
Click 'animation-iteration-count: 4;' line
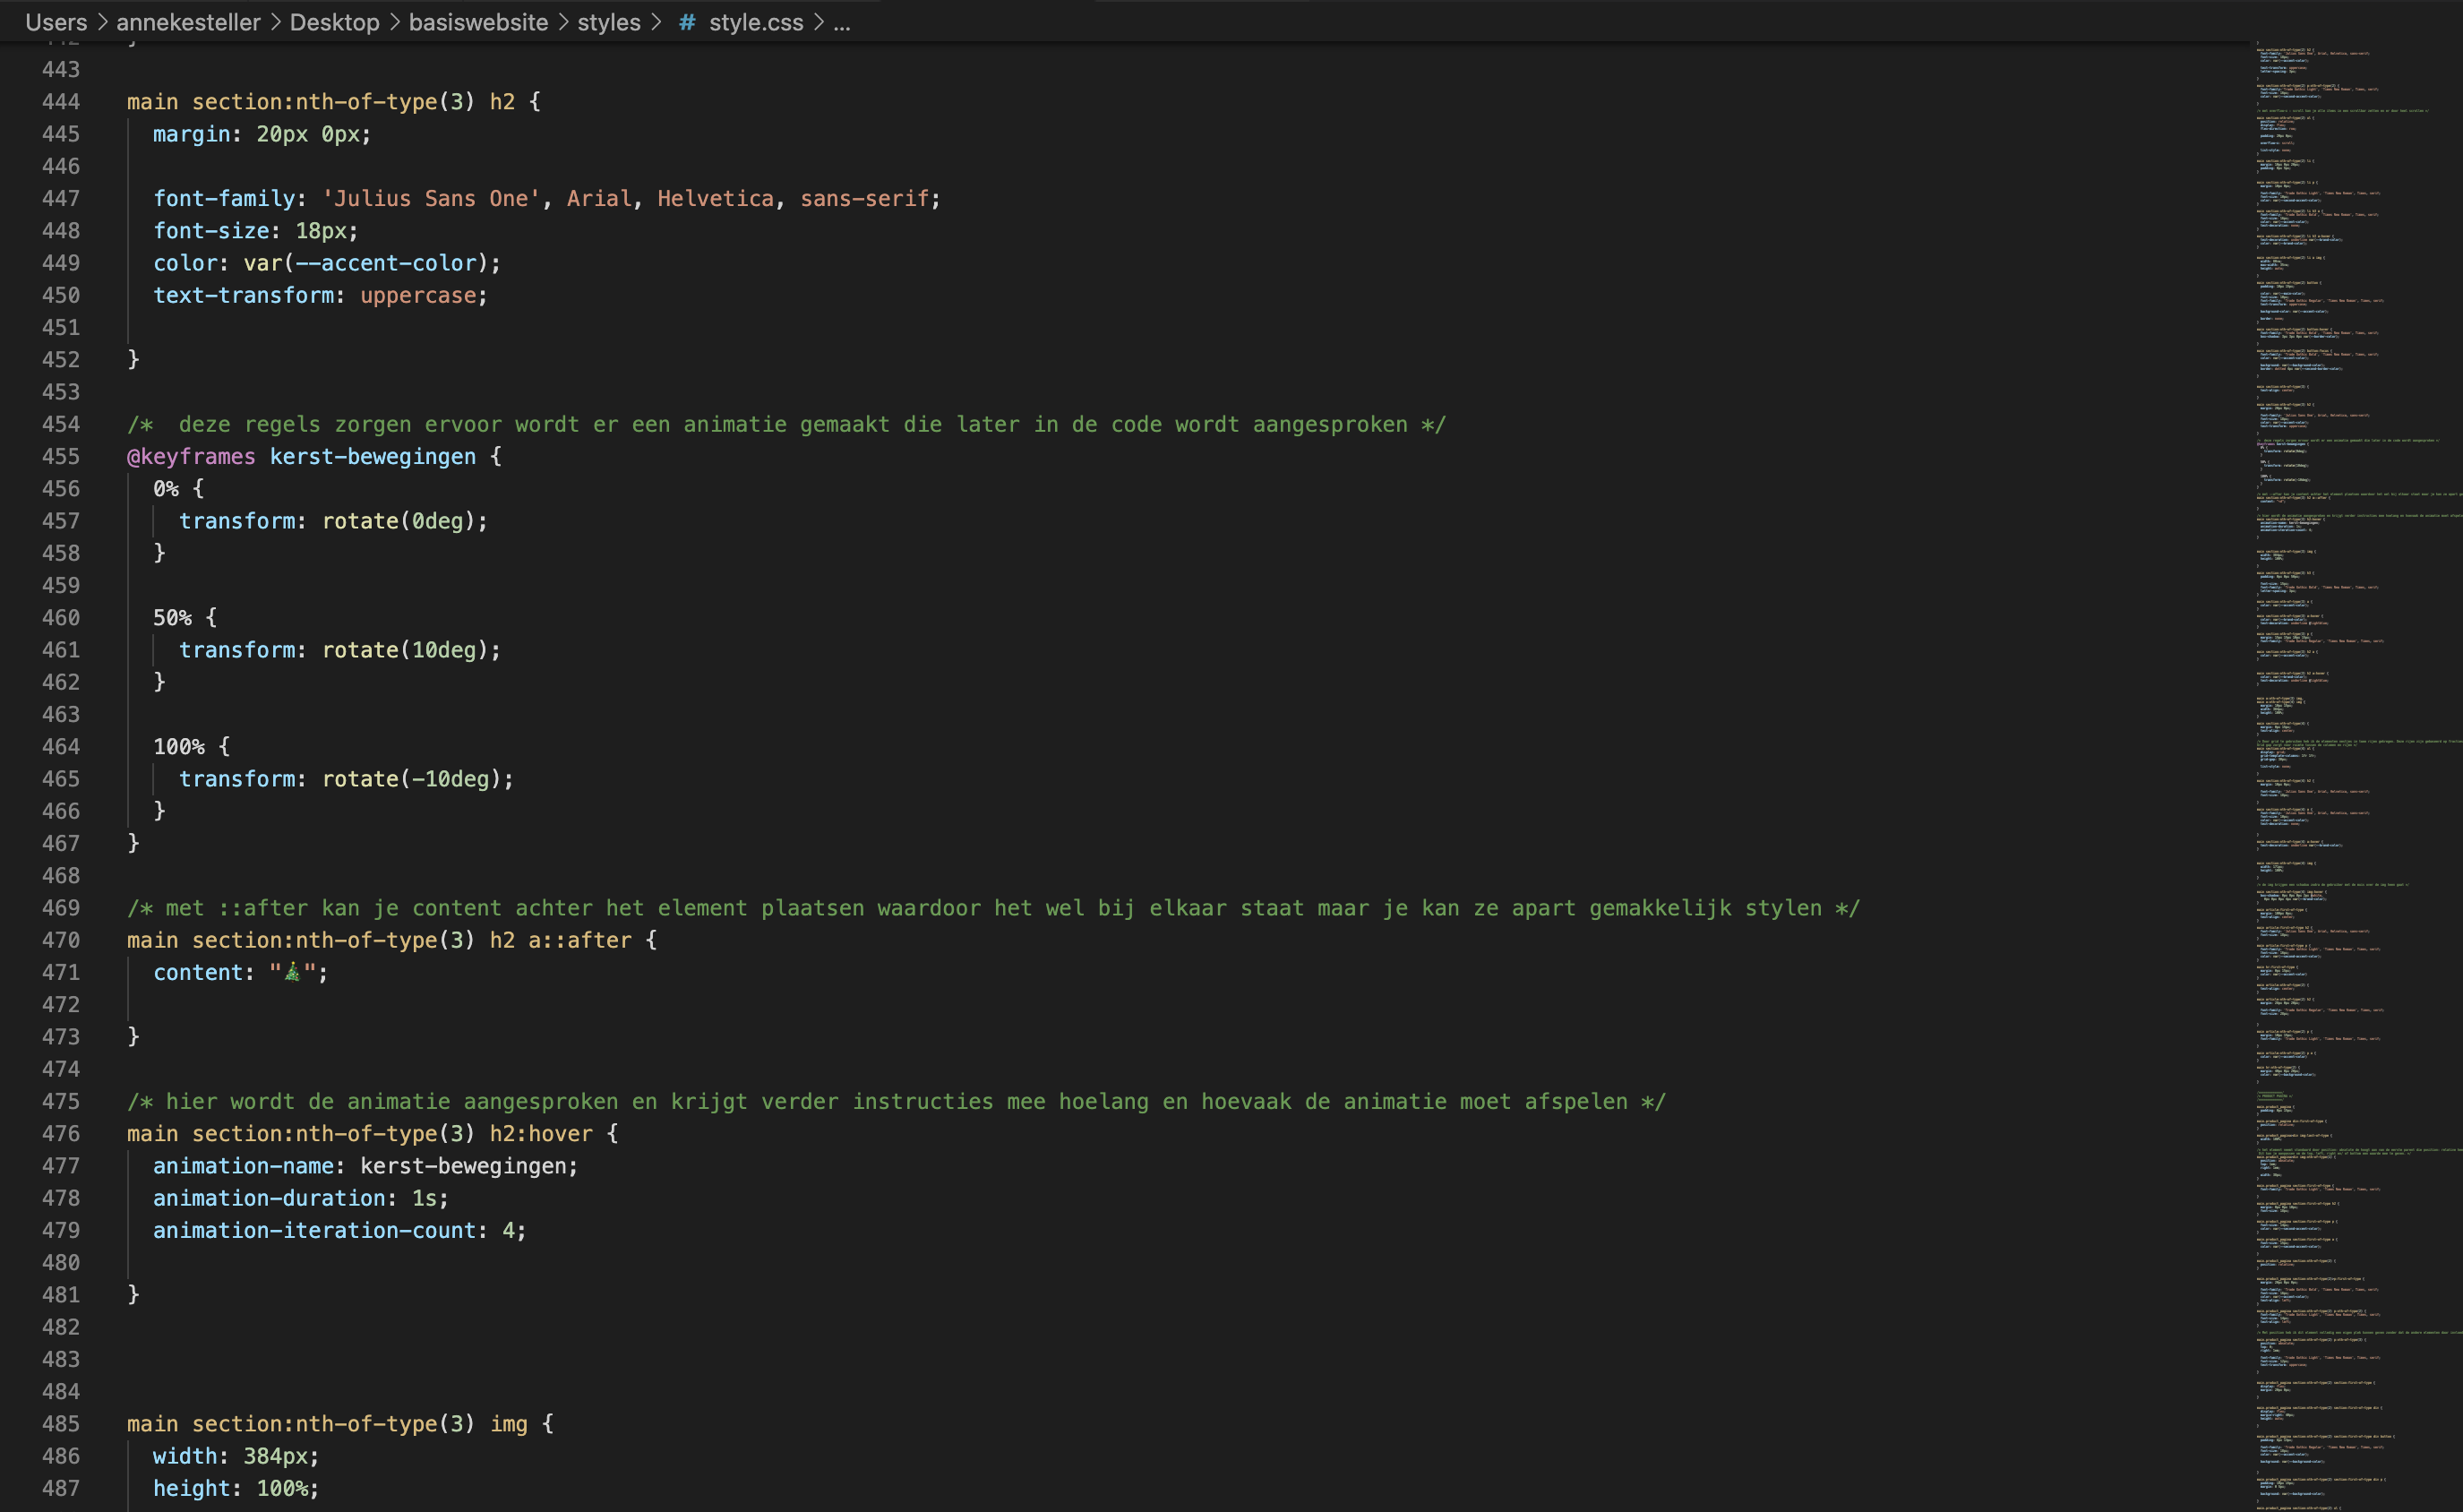pos(339,1231)
